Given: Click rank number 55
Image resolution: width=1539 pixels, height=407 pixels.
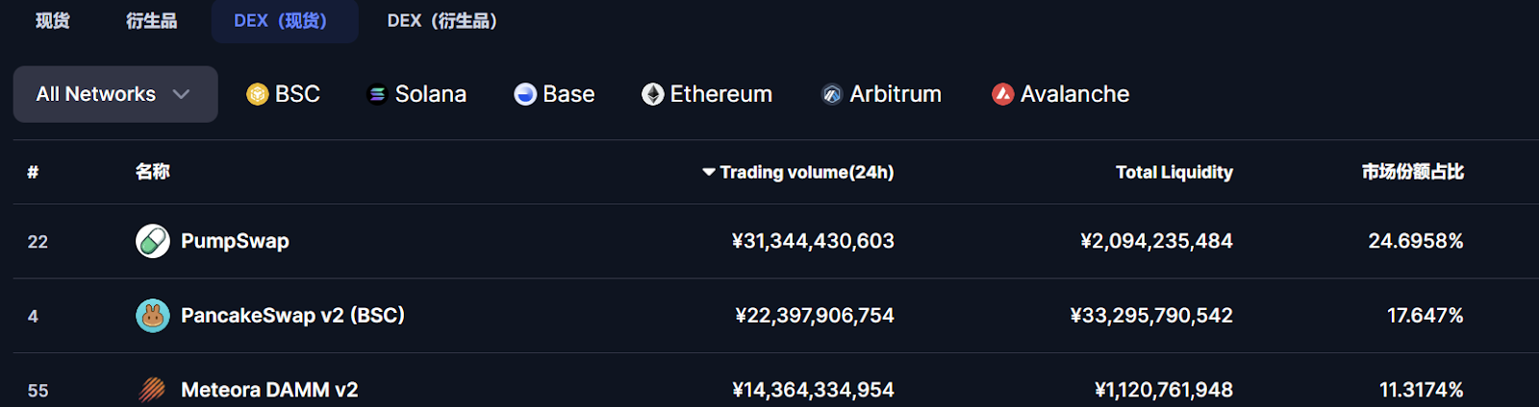Looking at the screenshot, I should pos(38,391).
